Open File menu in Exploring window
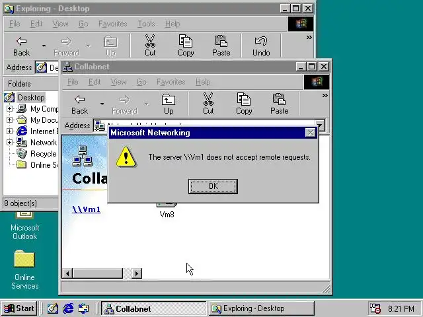The image size is (423, 317). [15, 24]
